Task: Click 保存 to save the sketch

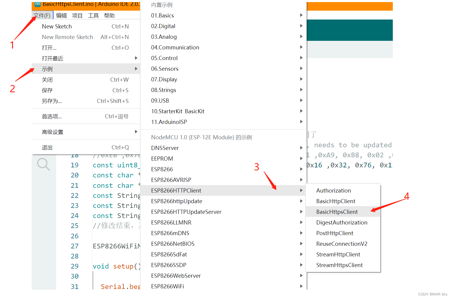Action: coord(47,90)
